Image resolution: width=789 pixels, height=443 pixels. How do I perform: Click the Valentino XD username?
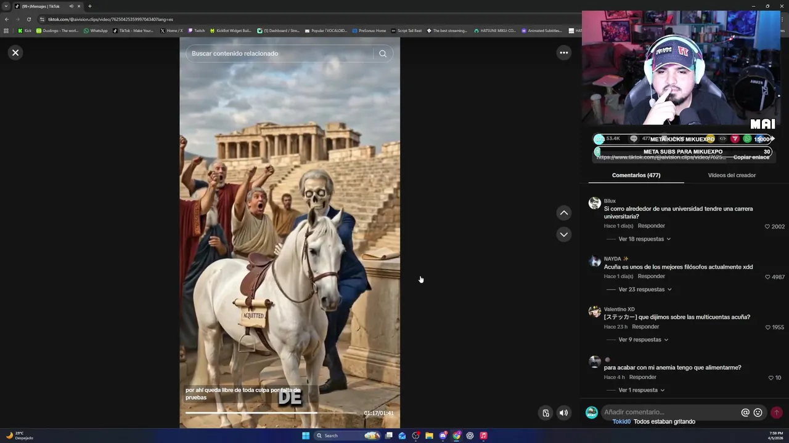[619, 309]
